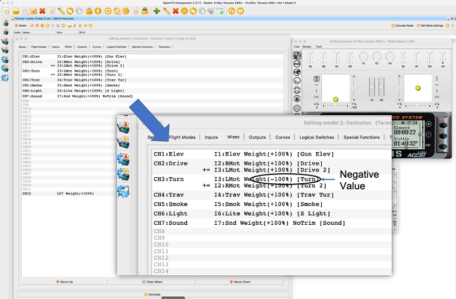Click the orange play icon in model toolbar
This screenshot has height=299, width=456.
pyautogui.click(x=90, y=25)
